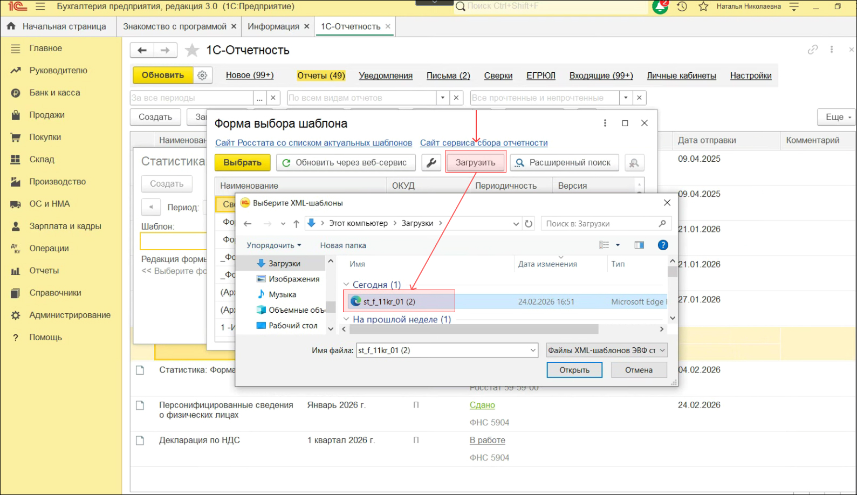The width and height of the screenshot is (857, 495).
Task: Click the Имя файла input field
Action: [447, 350]
